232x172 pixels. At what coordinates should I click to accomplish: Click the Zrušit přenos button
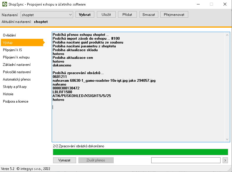(96, 160)
